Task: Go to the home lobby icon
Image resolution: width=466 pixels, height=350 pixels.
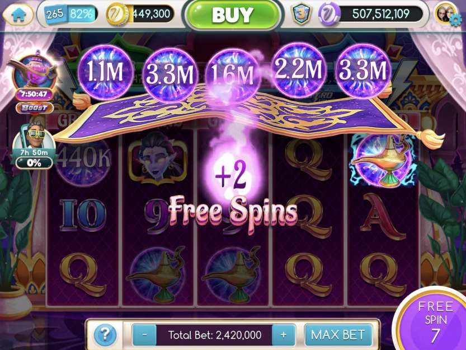Action: pyautogui.click(x=18, y=15)
